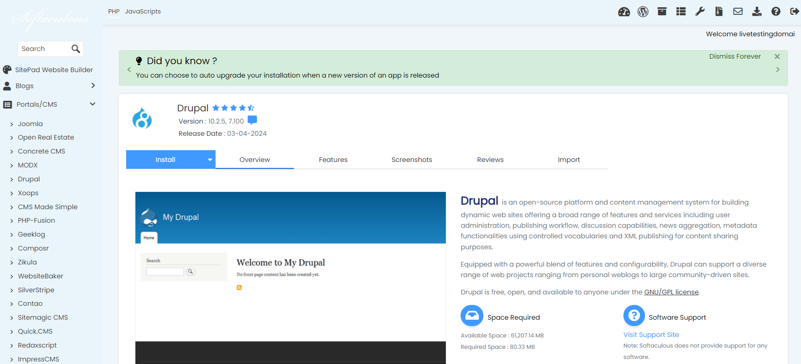This screenshot has height=364, width=801.
Task: Open the backups archive box icon
Action: point(662,11)
